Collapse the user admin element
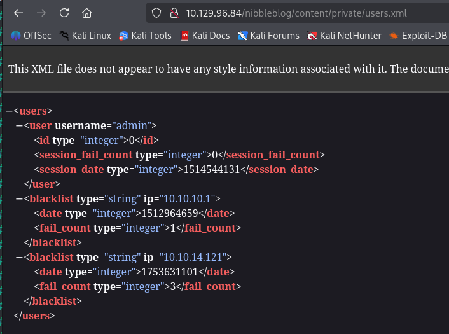This screenshot has height=334, width=449. [x=20, y=125]
